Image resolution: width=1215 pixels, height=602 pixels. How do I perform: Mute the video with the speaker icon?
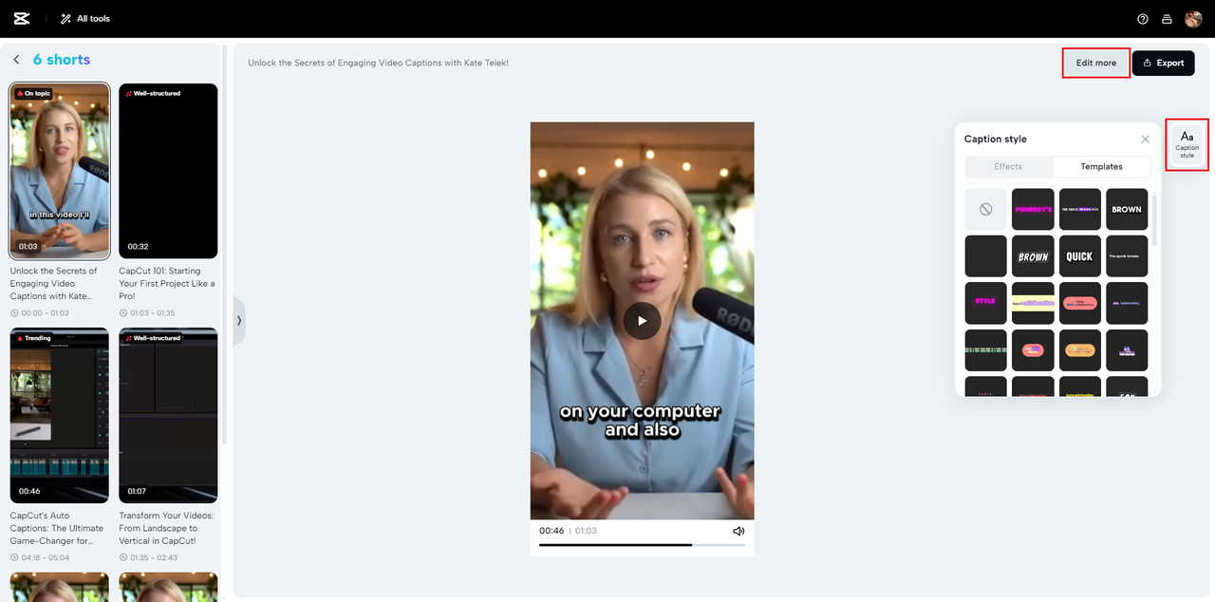click(738, 531)
